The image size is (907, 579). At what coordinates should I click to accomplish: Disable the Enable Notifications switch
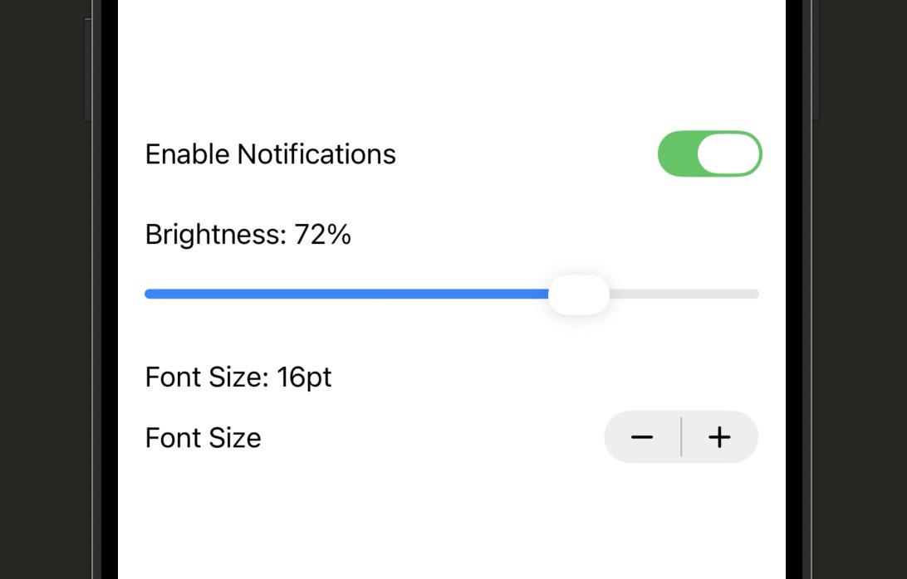[710, 153]
